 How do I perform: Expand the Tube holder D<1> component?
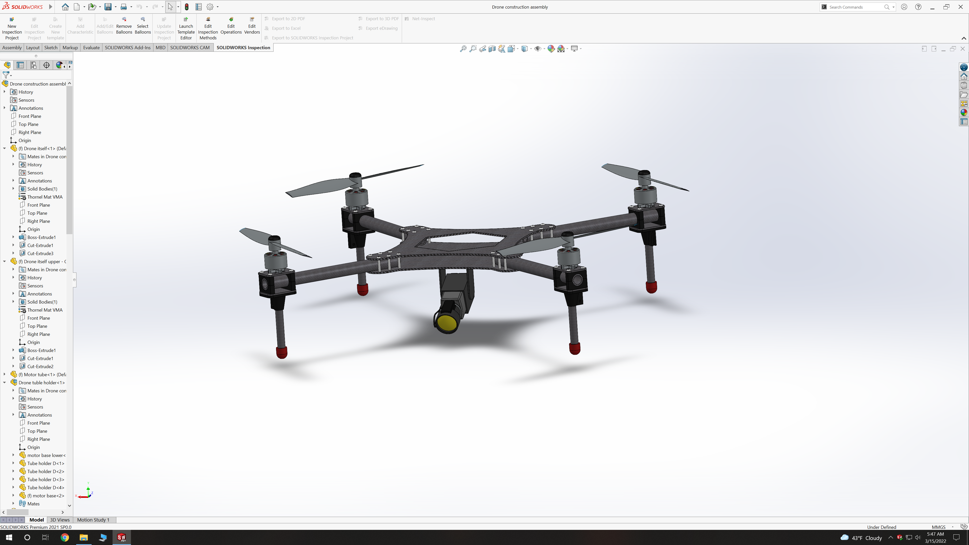pos(13,464)
